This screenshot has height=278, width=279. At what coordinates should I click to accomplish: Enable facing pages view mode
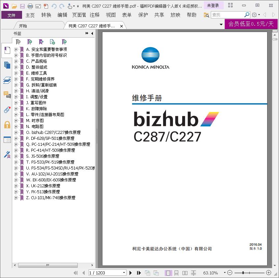(185, 273)
